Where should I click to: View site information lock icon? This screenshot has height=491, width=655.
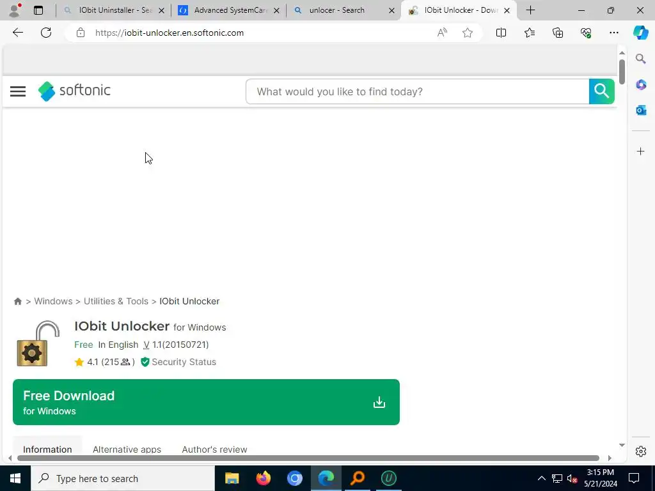click(x=81, y=33)
